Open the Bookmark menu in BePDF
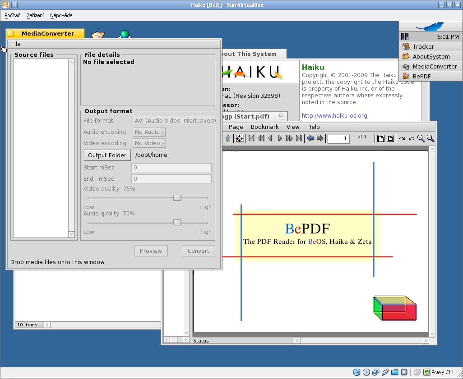 (264, 127)
